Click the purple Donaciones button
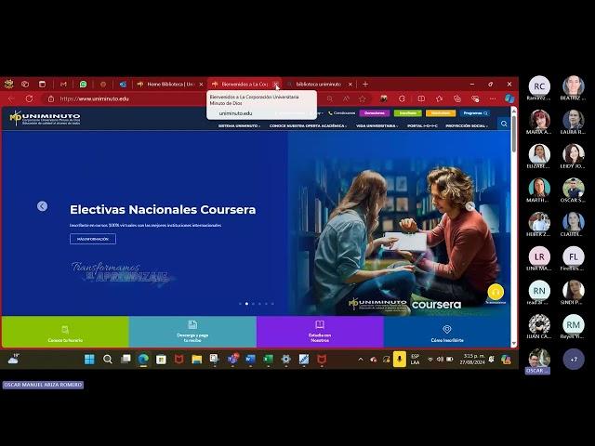 click(x=375, y=113)
